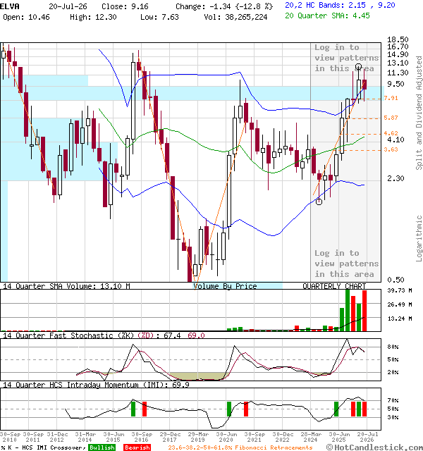Image resolution: width=423 pixels, height=451 pixels.
Task: Click the green IMI crossover bar near June 2025
Action: [336, 409]
